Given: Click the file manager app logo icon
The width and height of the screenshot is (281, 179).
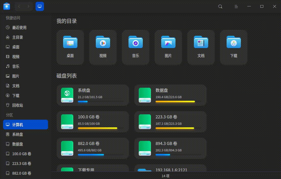Looking at the screenshot, I should 7,6.
